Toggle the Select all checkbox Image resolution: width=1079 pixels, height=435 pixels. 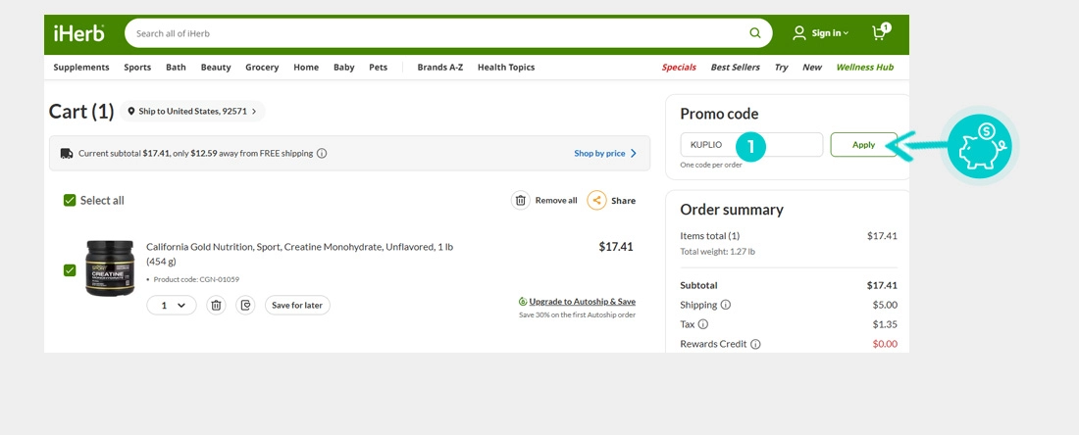pyautogui.click(x=70, y=200)
